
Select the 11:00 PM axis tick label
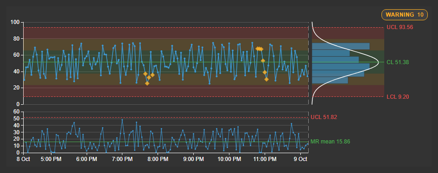(x=265, y=159)
